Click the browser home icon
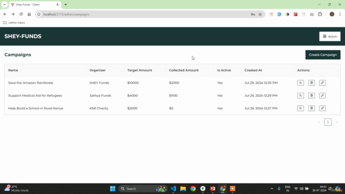 (x=29, y=15)
